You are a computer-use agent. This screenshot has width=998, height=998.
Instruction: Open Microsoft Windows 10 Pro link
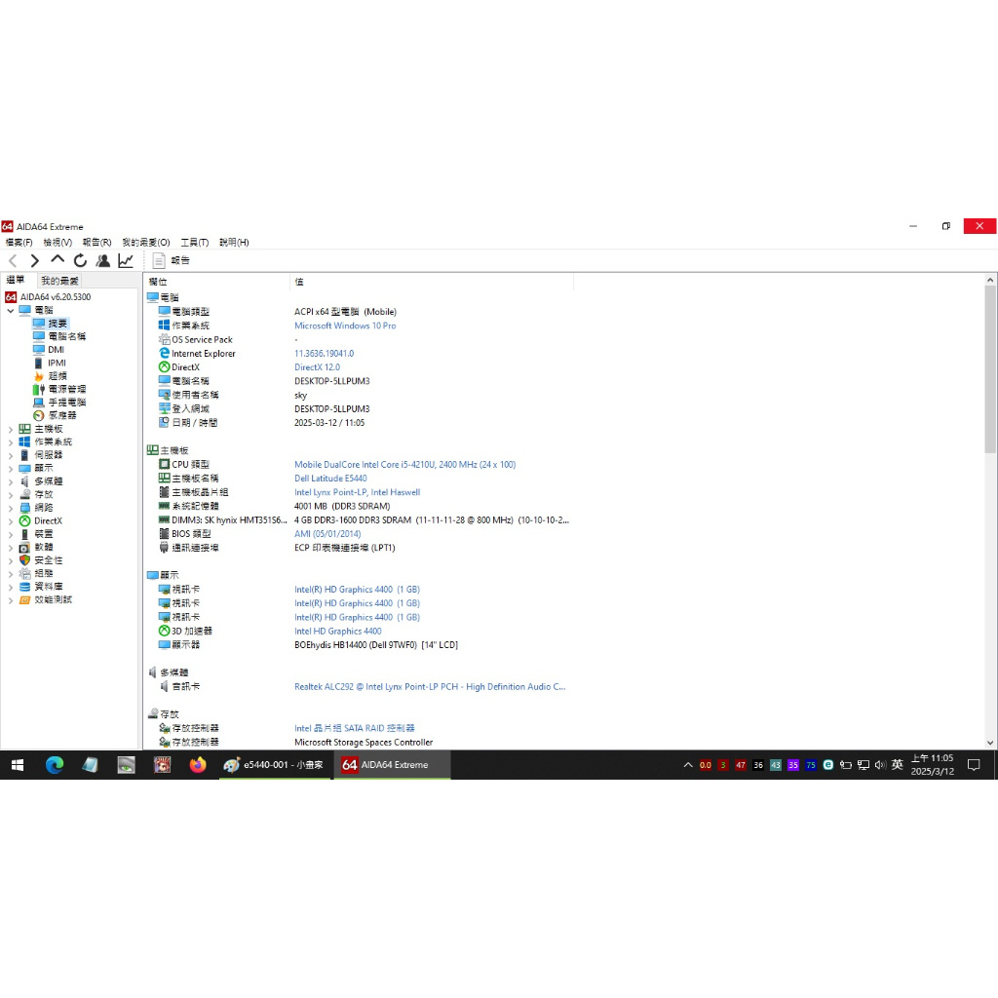pos(345,326)
